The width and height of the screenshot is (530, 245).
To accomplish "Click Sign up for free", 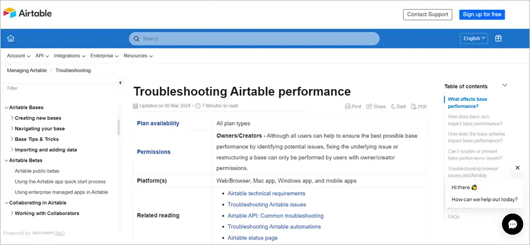I will [x=481, y=15].
